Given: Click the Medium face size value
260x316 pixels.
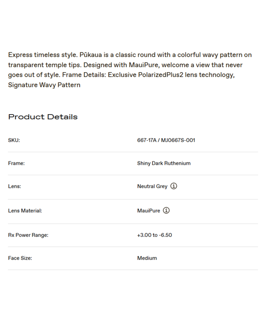Looking at the screenshot, I should pyautogui.click(x=147, y=258).
